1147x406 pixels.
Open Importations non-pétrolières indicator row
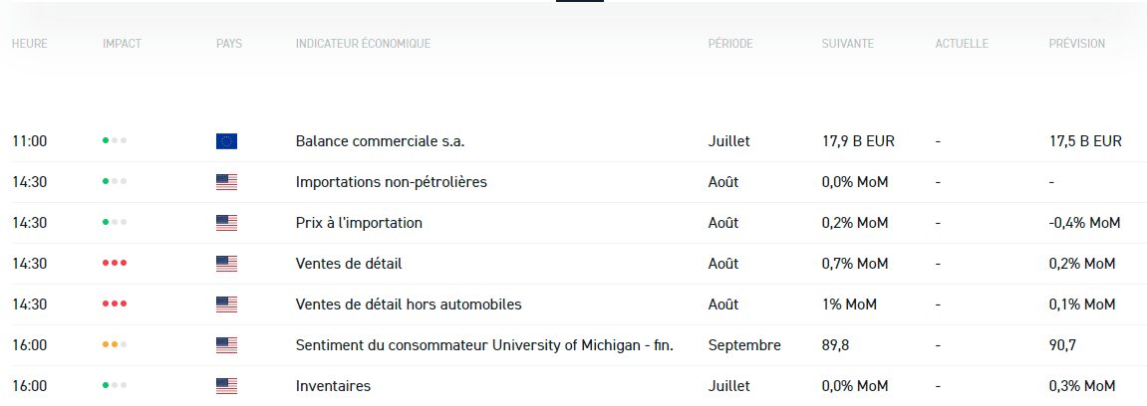pyautogui.click(x=391, y=182)
